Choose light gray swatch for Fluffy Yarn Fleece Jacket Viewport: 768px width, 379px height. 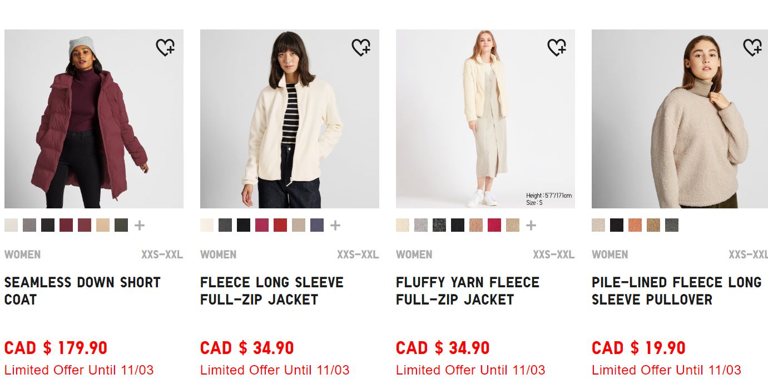click(x=421, y=225)
